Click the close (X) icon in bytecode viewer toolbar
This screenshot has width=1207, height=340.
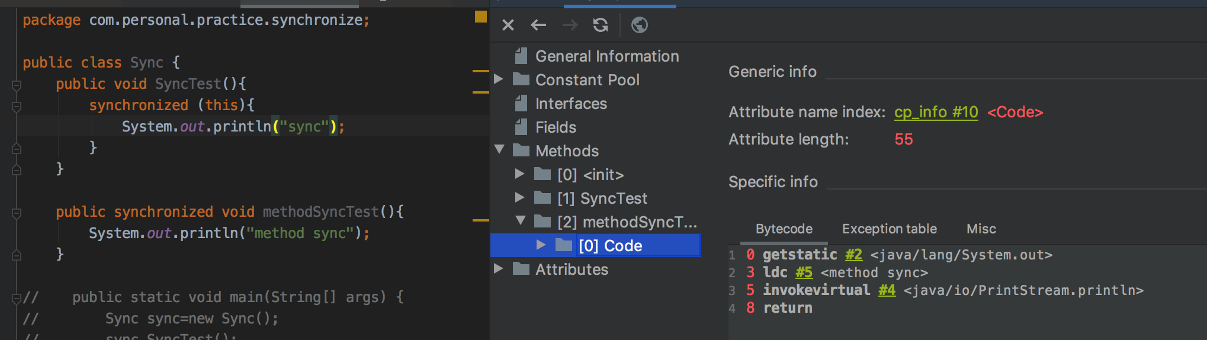(x=508, y=25)
